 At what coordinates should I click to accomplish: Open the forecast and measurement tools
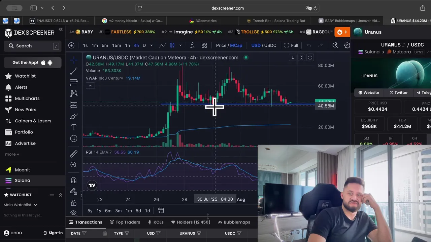point(73,105)
